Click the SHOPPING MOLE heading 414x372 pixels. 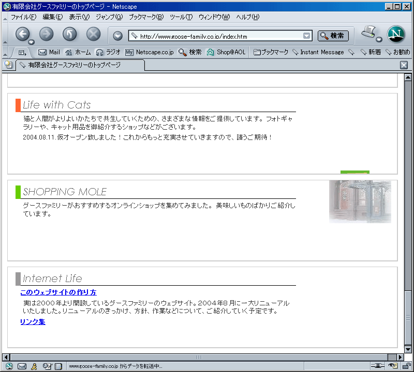point(65,192)
